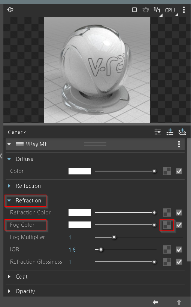This screenshot has width=191, height=307.
Task: Click the Fog Multiplier label text
Action: point(27,237)
